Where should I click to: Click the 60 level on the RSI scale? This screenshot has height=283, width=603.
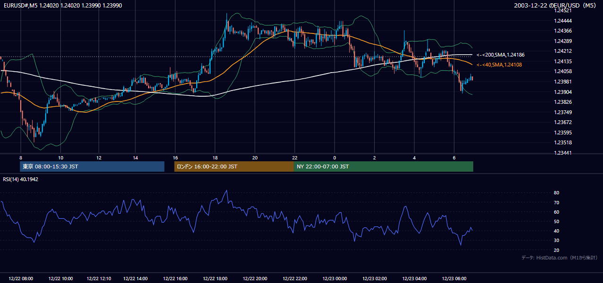point(556,212)
